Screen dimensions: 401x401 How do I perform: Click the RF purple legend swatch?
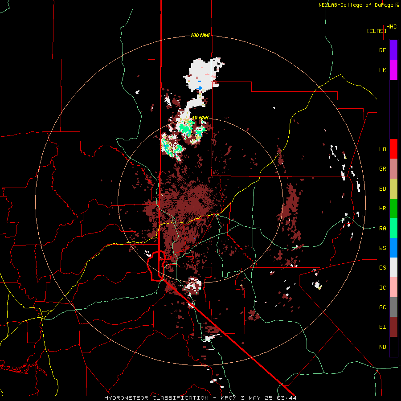point(393,50)
